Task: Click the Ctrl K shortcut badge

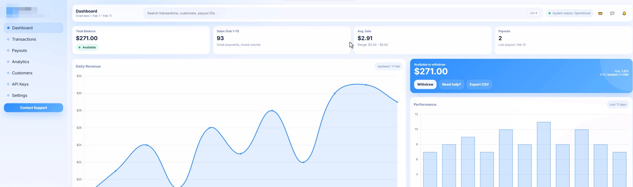Action: coord(534,13)
